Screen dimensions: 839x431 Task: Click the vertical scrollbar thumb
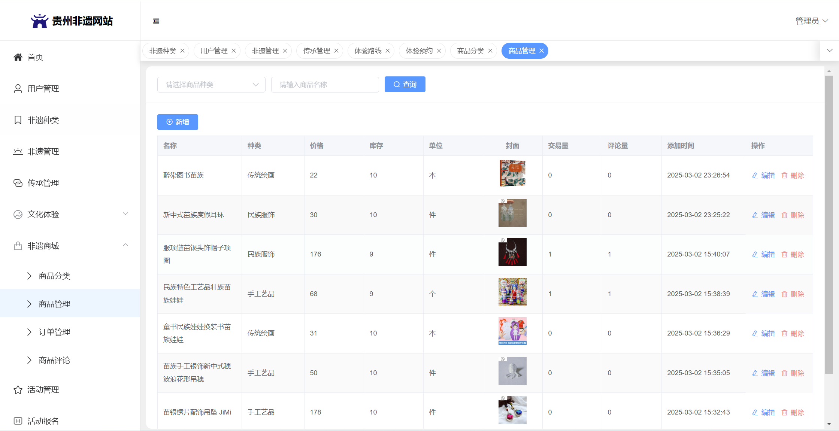(829, 225)
